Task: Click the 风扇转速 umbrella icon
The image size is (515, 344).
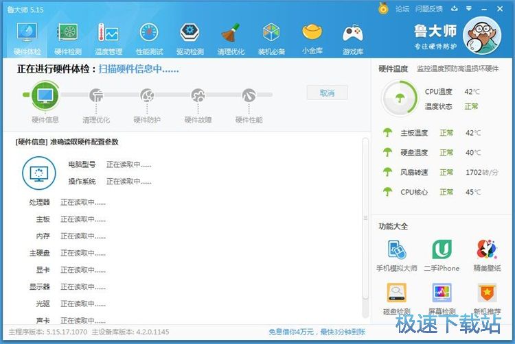Action: [x=387, y=172]
